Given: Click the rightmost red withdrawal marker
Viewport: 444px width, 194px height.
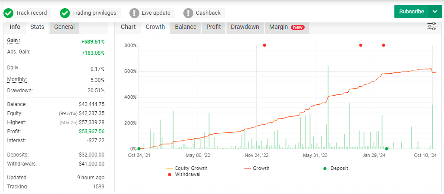Looking at the screenshot, I should click(x=384, y=45).
